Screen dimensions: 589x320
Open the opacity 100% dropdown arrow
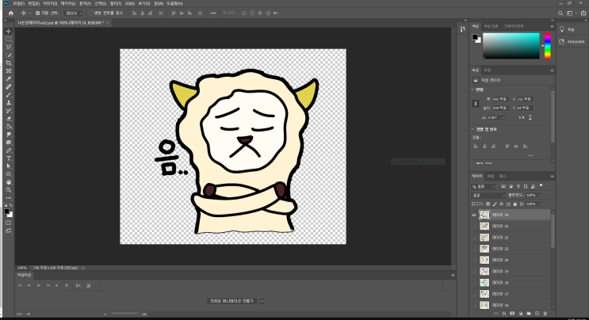point(540,195)
